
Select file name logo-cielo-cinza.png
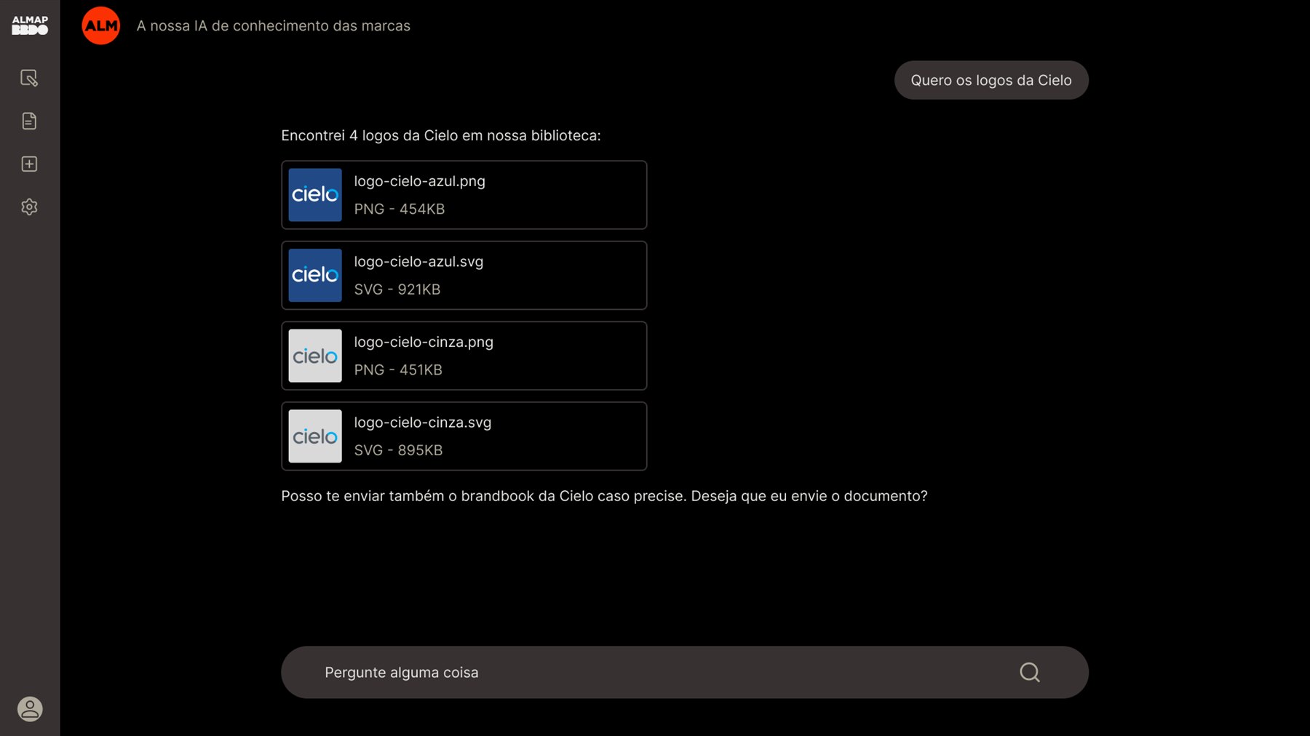pyautogui.click(x=424, y=342)
